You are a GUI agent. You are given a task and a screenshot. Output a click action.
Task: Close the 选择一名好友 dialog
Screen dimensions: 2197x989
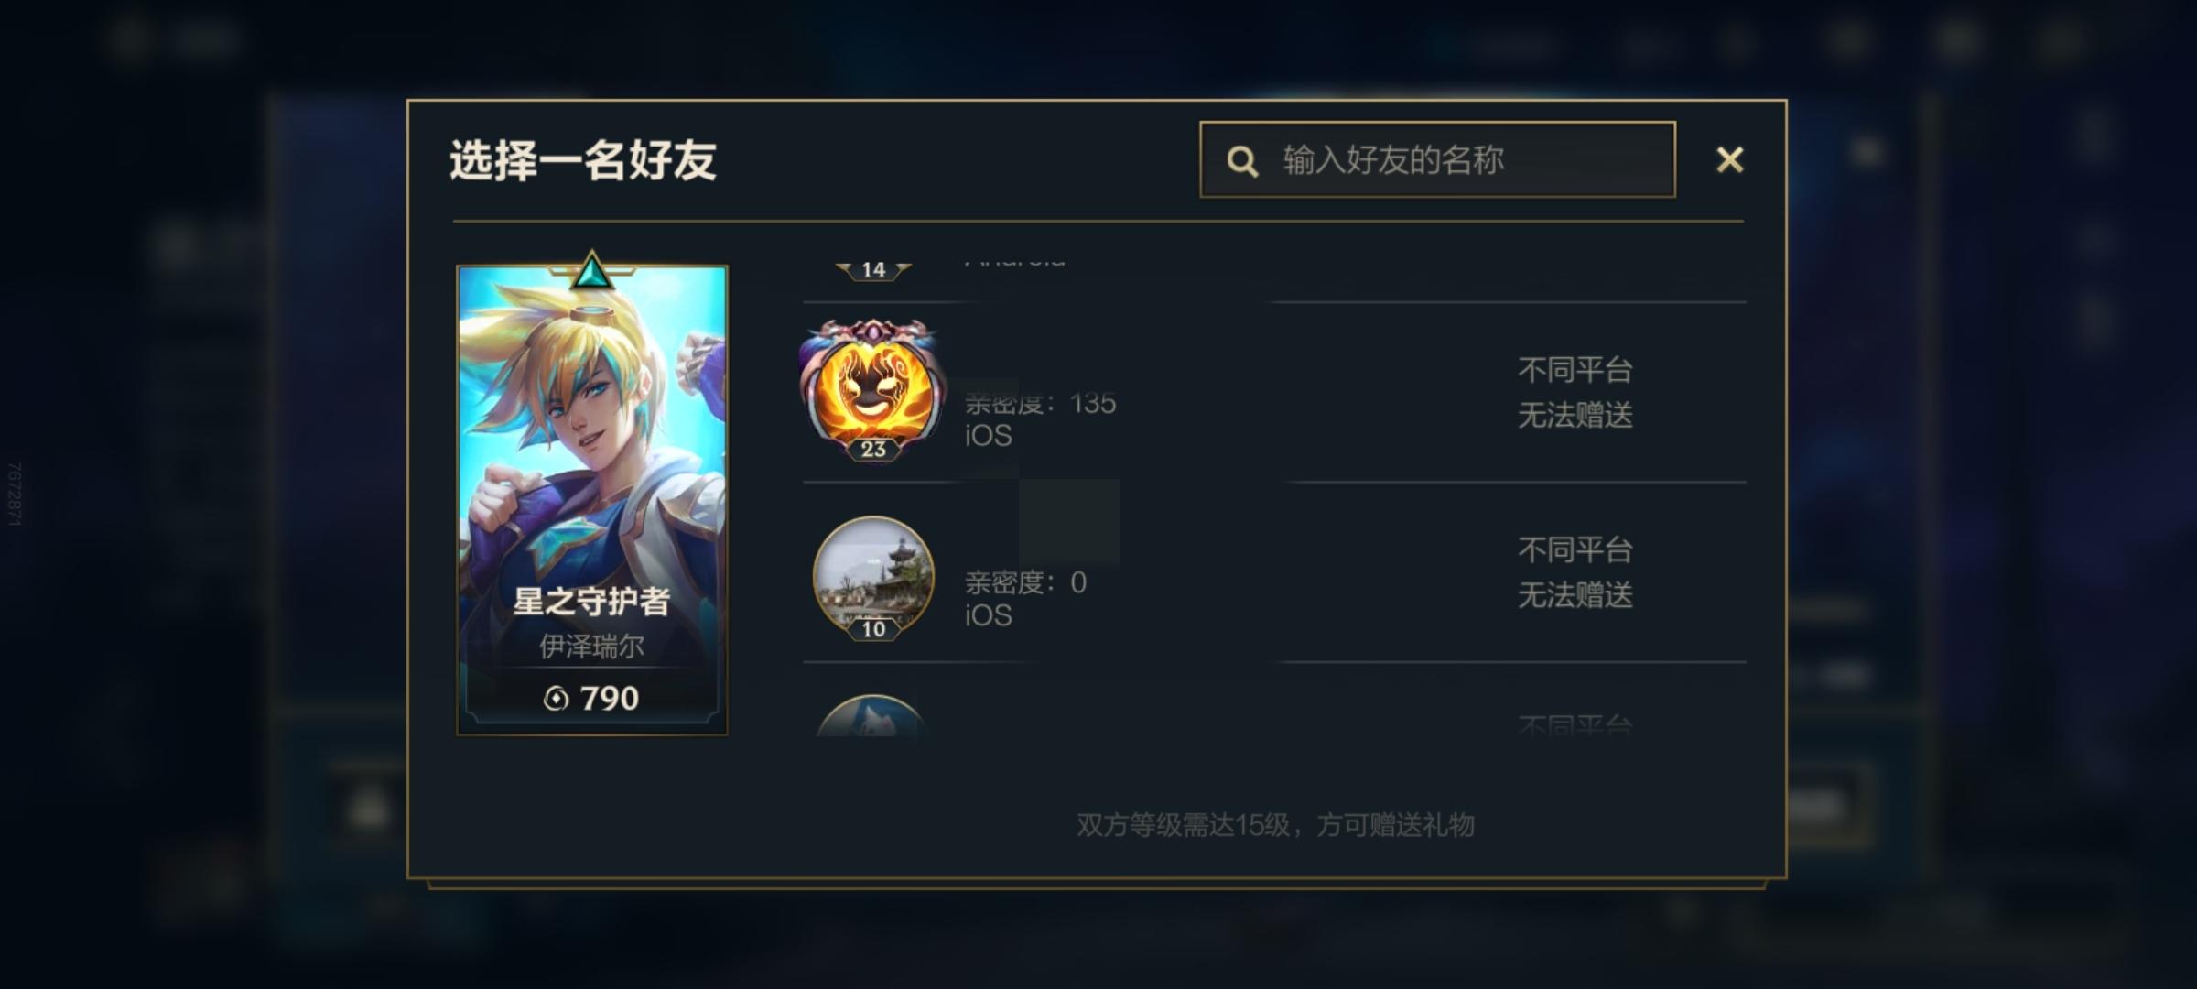point(1729,160)
